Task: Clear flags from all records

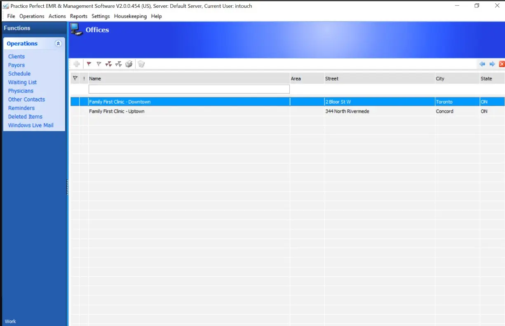Action: pos(118,64)
